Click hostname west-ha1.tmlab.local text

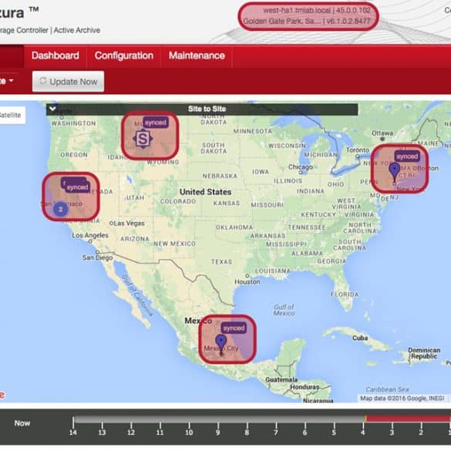(297, 10)
